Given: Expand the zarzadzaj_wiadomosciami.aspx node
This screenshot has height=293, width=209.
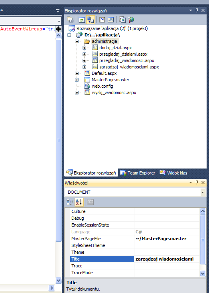Looking at the screenshot, I should click(85, 67).
